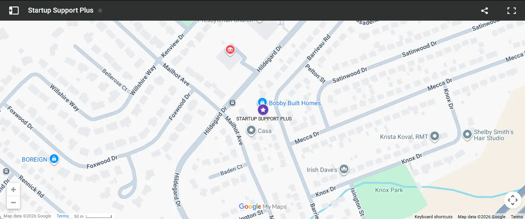The height and width of the screenshot is (219, 525).
Task: Toggle the 50 m map scale
Action: coord(93,216)
